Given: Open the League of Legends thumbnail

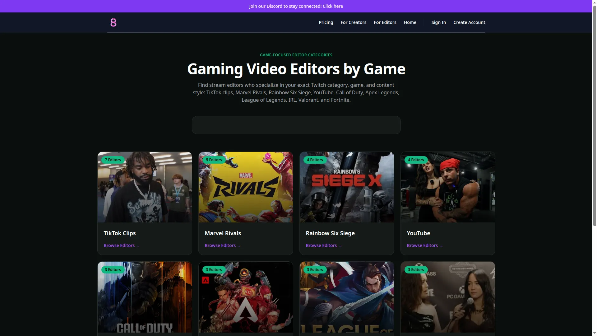Looking at the screenshot, I should pyautogui.click(x=347, y=297).
